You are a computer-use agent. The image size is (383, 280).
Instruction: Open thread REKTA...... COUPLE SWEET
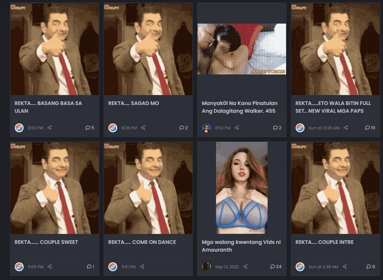tap(46, 242)
